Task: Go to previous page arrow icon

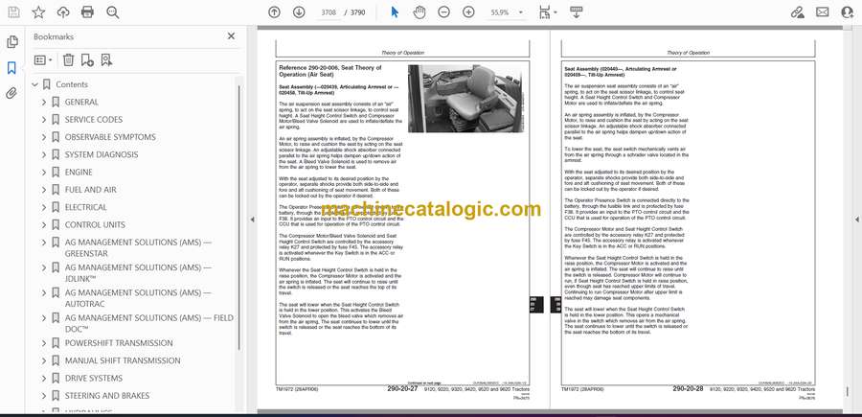Action: coord(274,12)
